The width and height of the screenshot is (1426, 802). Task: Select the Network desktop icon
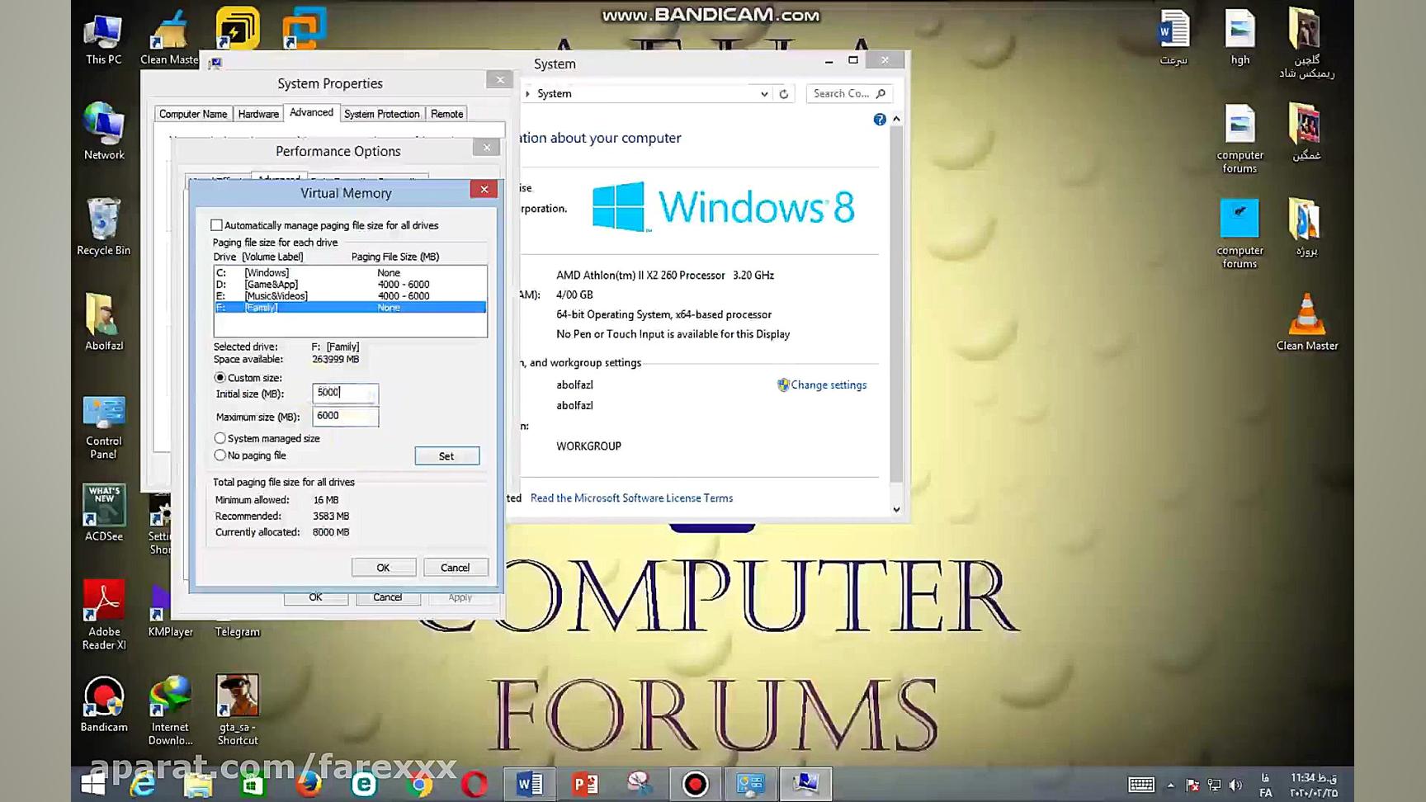104,132
